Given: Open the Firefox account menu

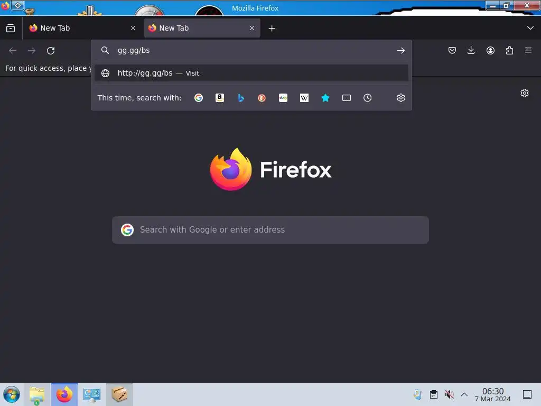Looking at the screenshot, I should click(490, 50).
